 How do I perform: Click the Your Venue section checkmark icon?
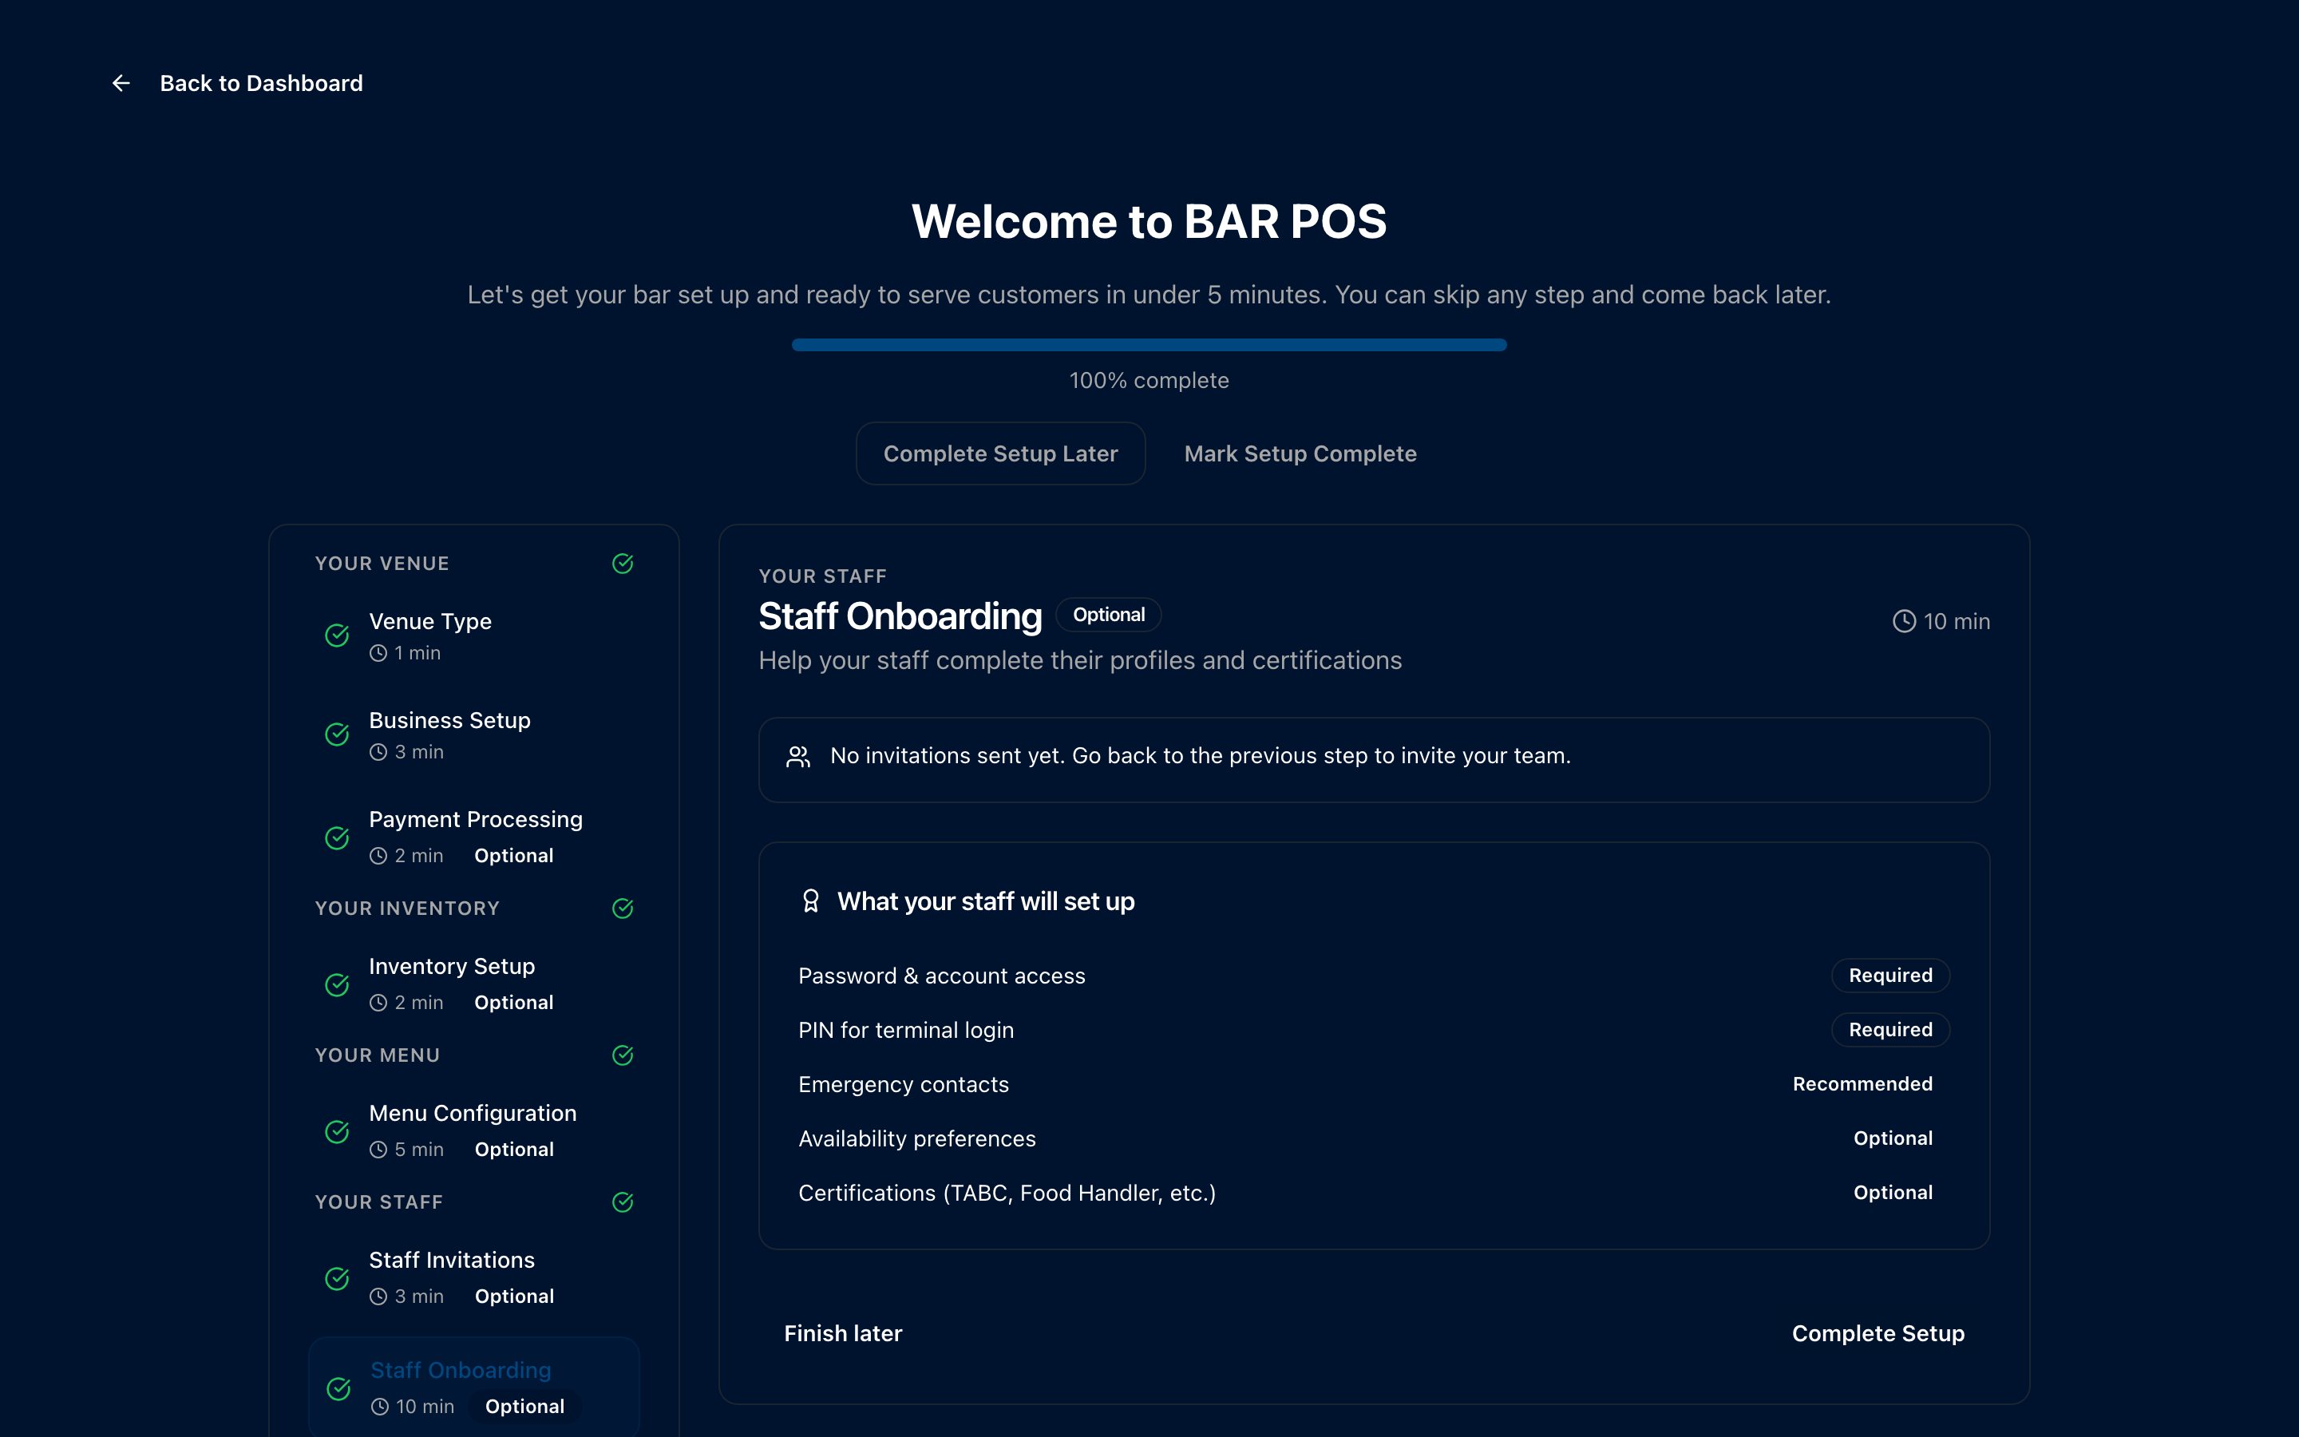(x=623, y=564)
